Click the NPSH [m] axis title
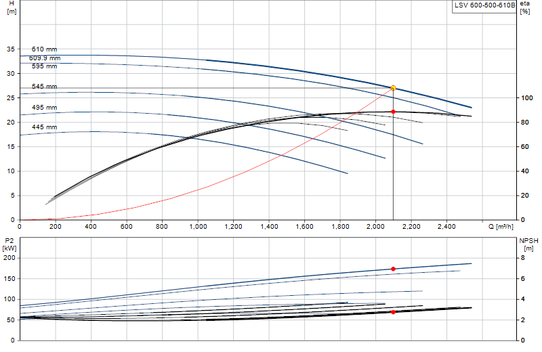Image resolution: width=542 pixels, height=352 pixels. pos(528,244)
